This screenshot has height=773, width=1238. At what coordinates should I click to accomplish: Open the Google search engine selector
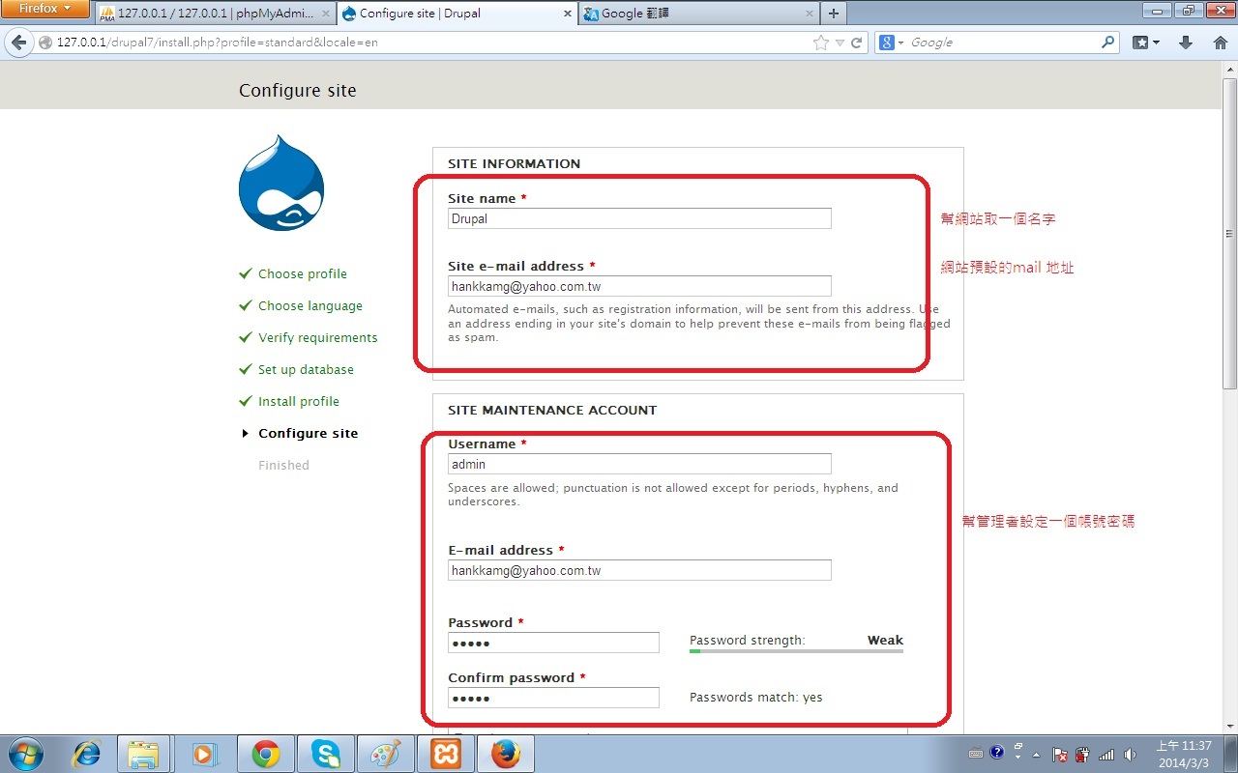(892, 43)
